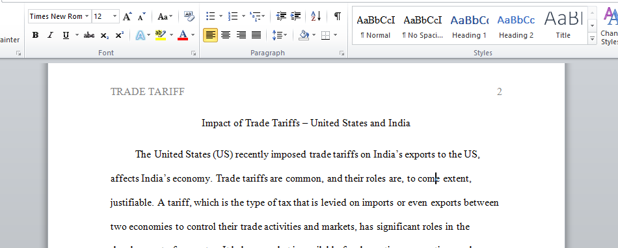Apply red font color
The height and width of the screenshot is (248, 618).
click(x=183, y=35)
